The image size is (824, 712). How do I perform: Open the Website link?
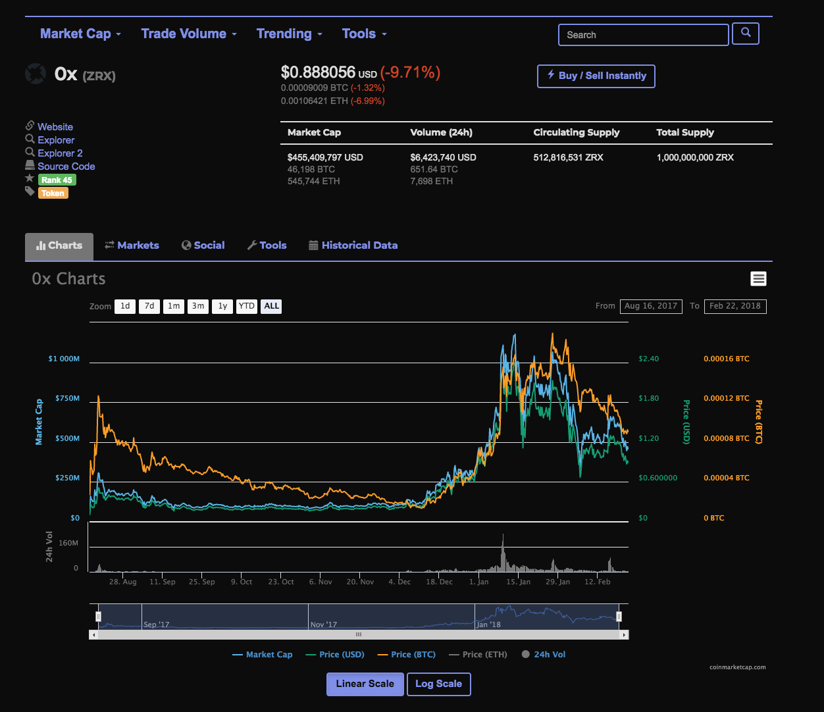pyautogui.click(x=55, y=127)
